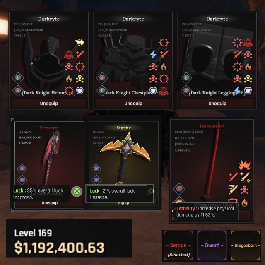Unequip the Dark Knight Chestplate
Viewport: 265px width, 265px height.
[133, 104]
